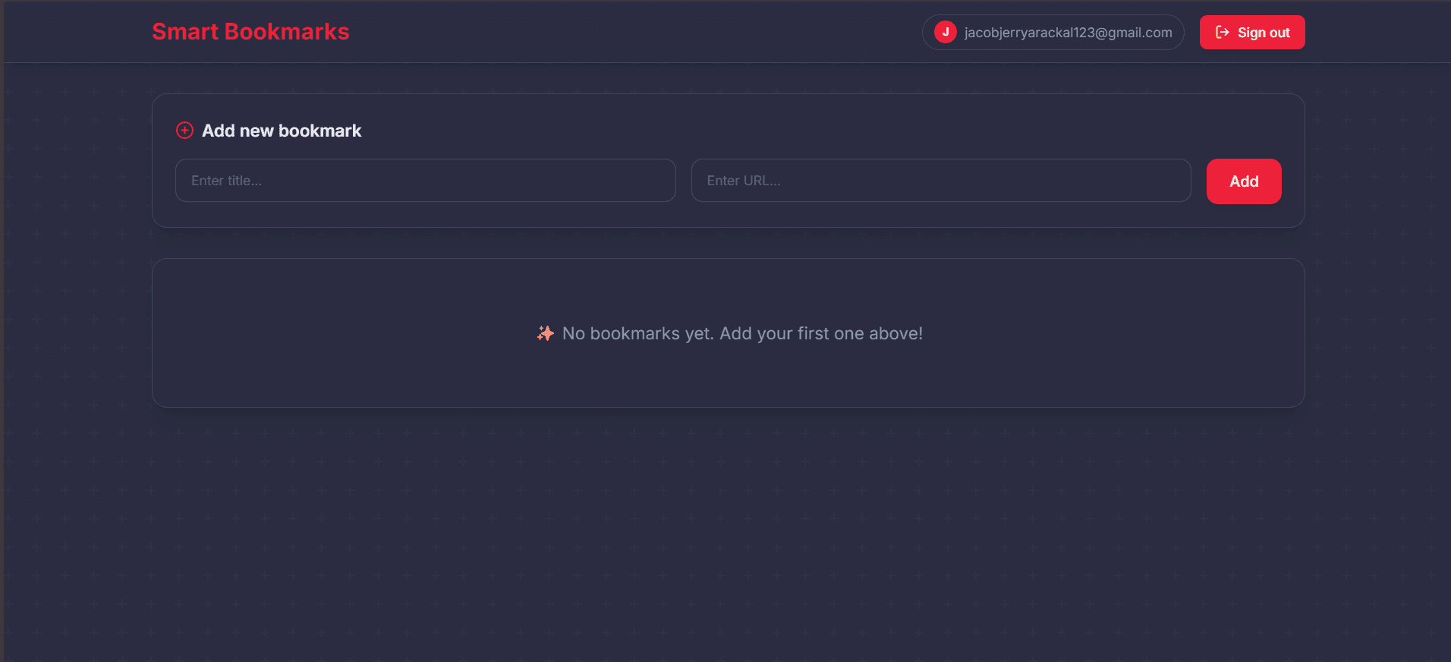Screen dimensions: 1451x662
Task: Click the Add new bookmark heading
Action: tap(282, 131)
